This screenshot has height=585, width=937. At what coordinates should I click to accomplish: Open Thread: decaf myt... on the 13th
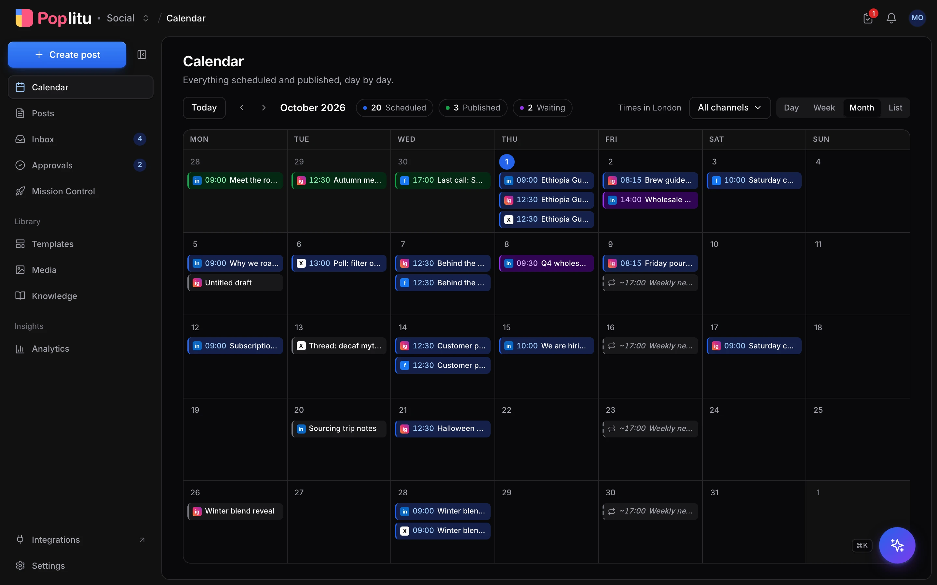pyautogui.click(x=339, y=346)
